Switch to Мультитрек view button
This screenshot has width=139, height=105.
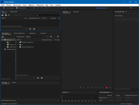(x=21, y=8)
